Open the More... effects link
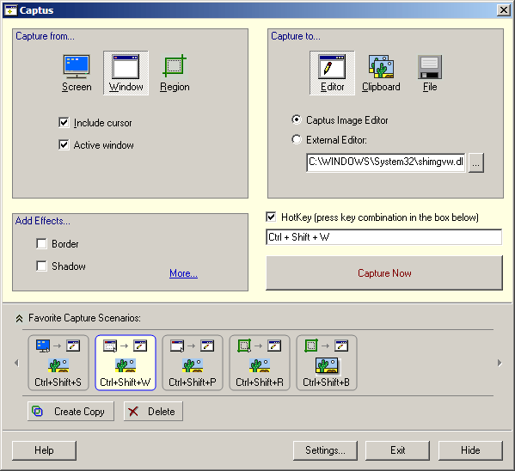The width and height of the screenshot is (515, 471). (x=183, y=273)
